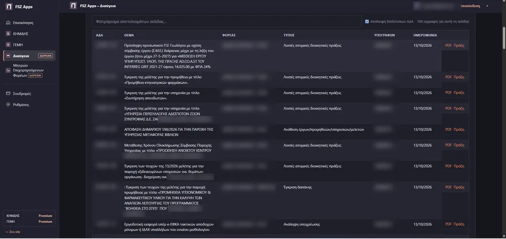Open the Επισκόπηση home icon in sidebar
This screenshot has height=239, width=506.
click(x=8, y=23)
